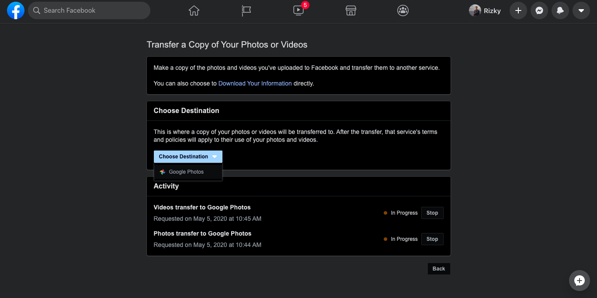The height and width of the screenshot is (298, 597).
Task: Click the In Progress status of Photos transfer
Action: (x=401, y=239)
